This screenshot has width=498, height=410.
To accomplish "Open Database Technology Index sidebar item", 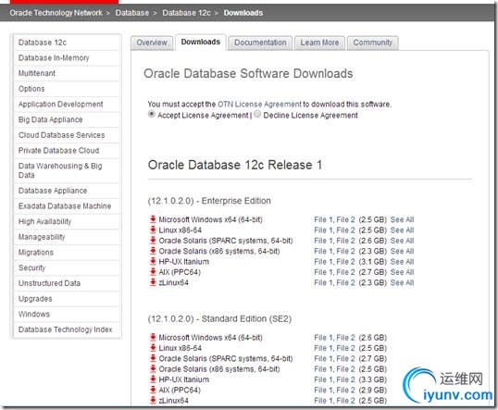I will pos(67,329).
